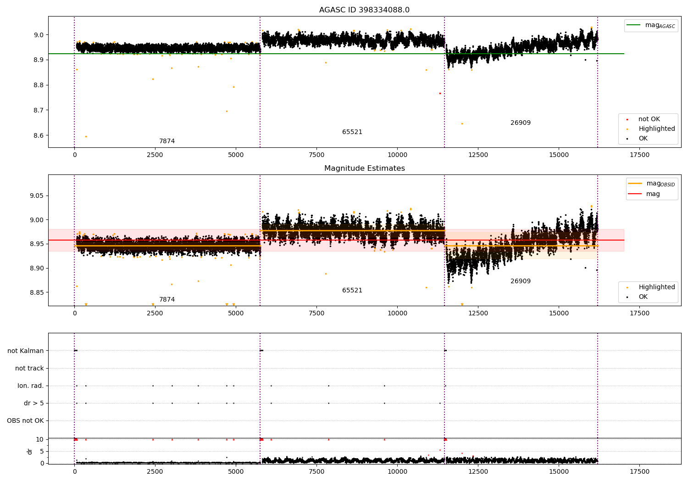Select the mag OBSID legend entry in middle plot
The height and width of the screenshot is (482, 688).
click(x=652, y=184)
